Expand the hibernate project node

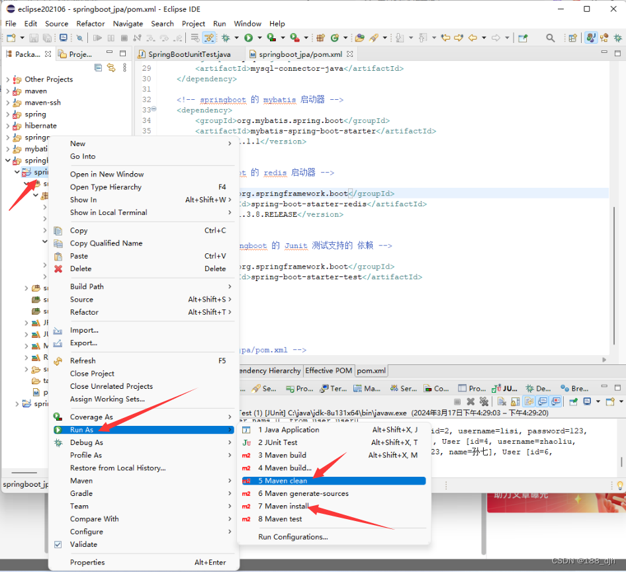7,126
